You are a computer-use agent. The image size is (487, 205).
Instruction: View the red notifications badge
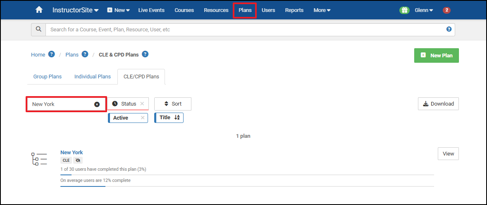(446, 10)
